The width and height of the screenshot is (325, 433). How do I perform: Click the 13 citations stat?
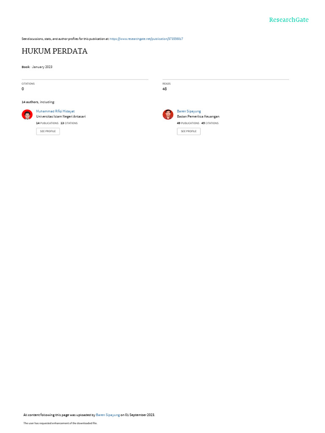[69, 123]
